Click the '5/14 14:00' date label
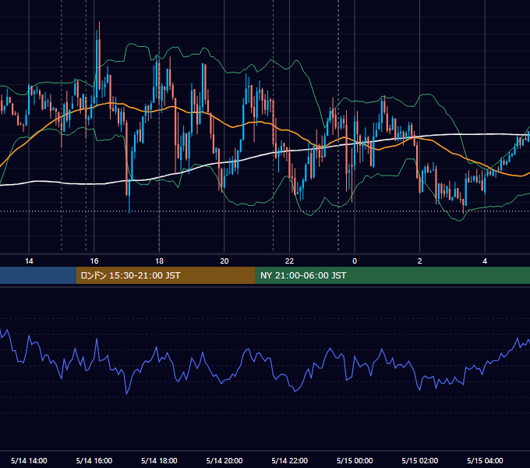This screenshot has height=468, width=530. click(x=29, y=460)
